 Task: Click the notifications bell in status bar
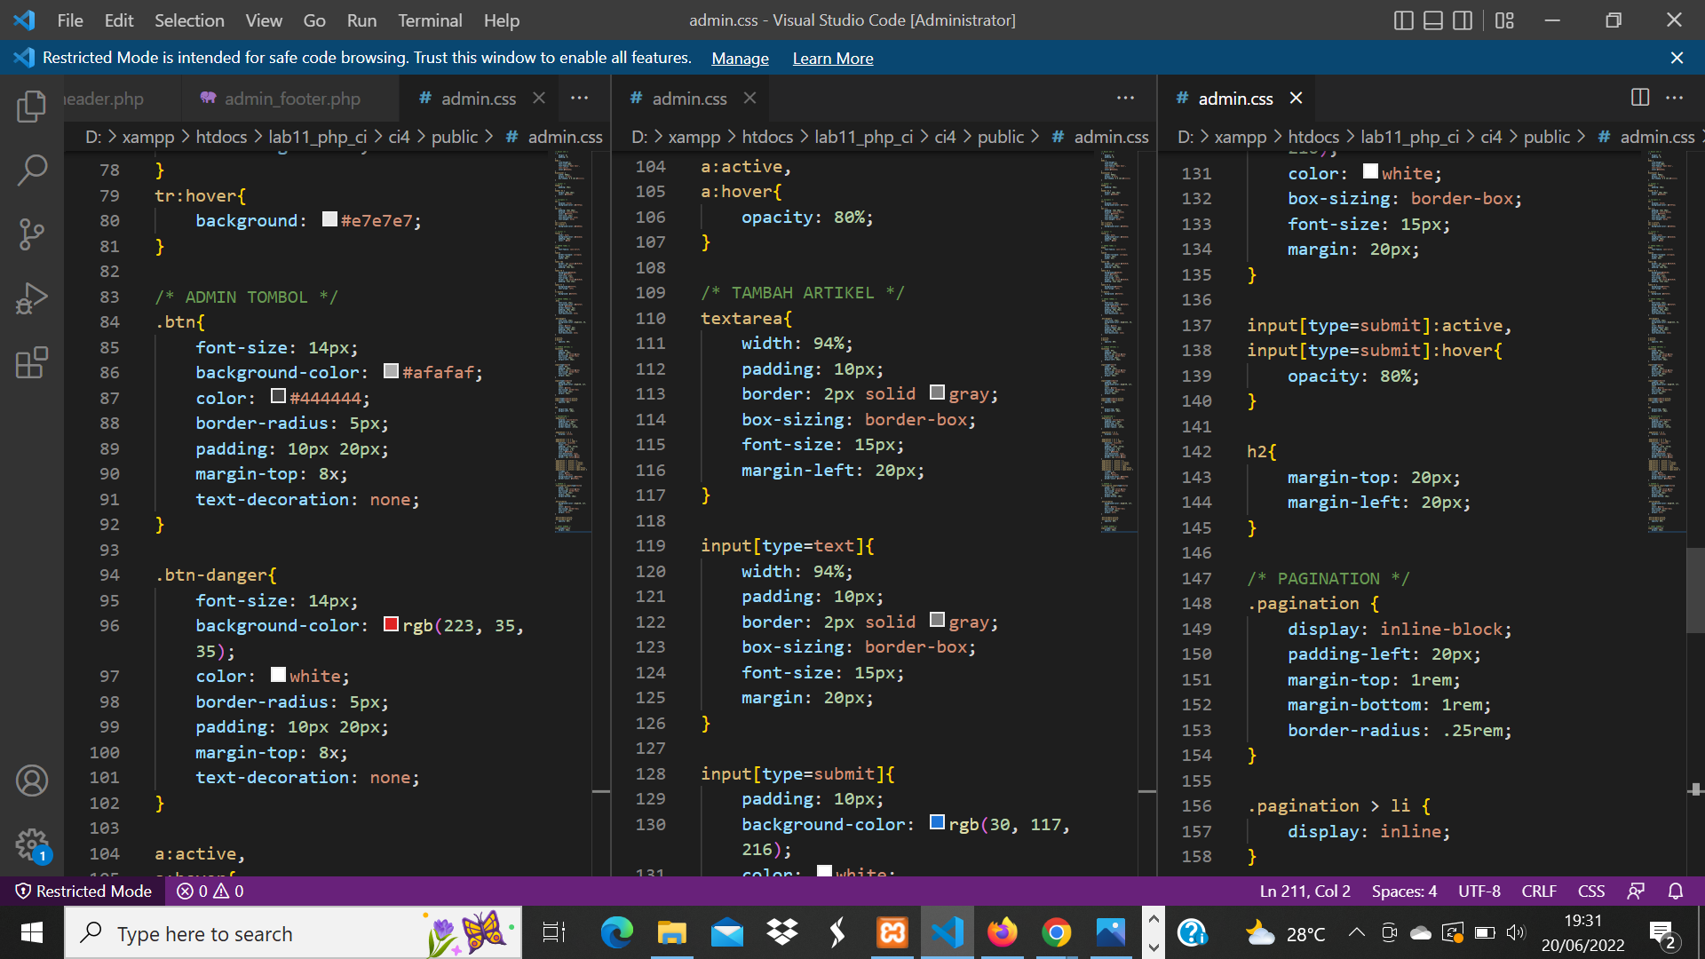(1677, 891)
